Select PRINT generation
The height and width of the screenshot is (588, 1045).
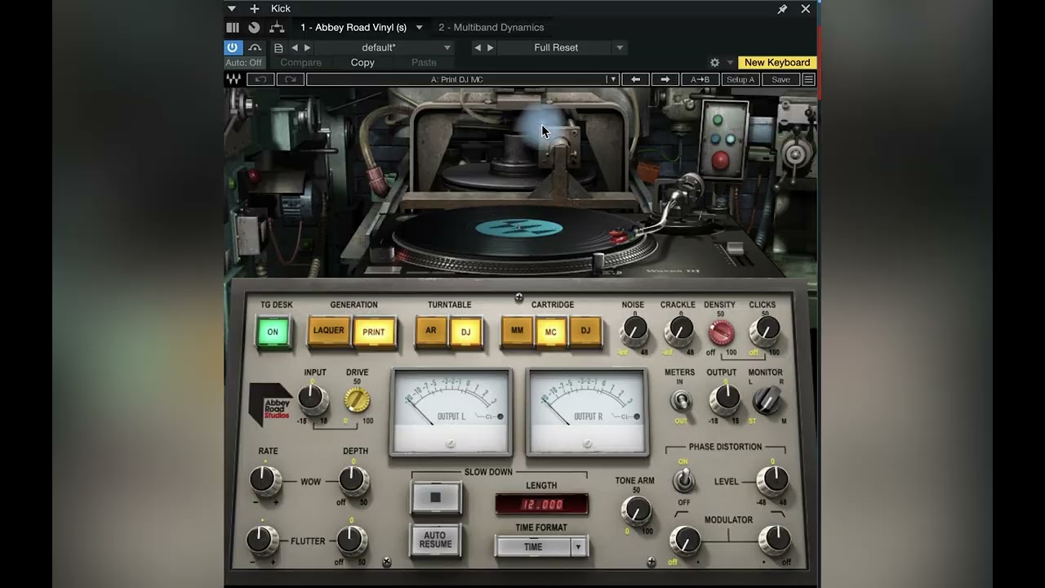point(374,332)
